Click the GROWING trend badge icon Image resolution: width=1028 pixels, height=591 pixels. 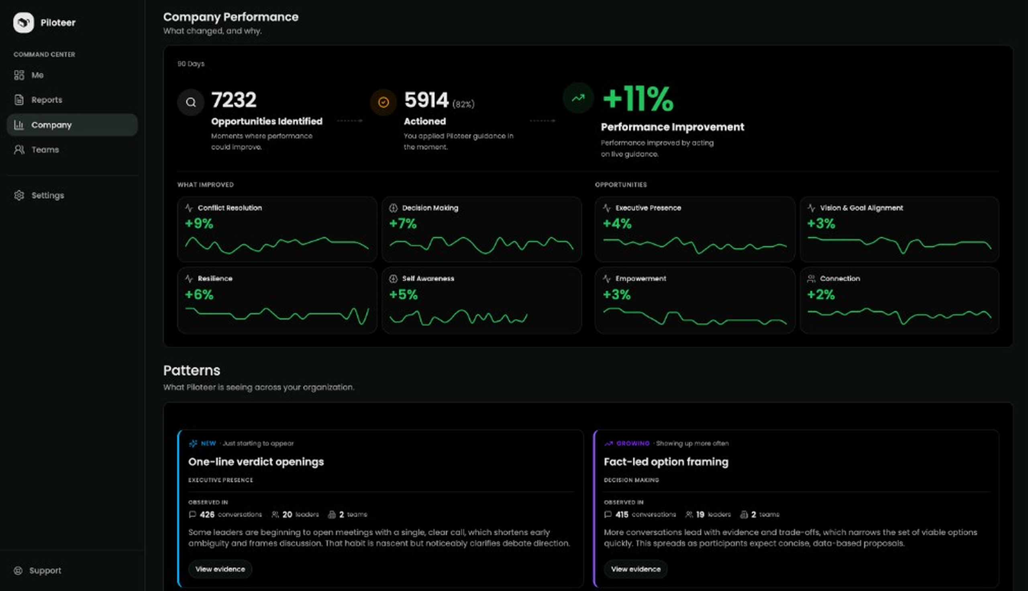608,443
